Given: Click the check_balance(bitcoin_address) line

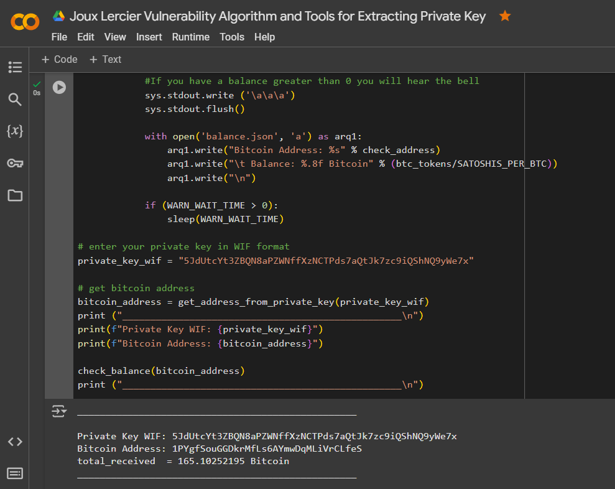Looking at the screenshot, I should coord(161,371).
